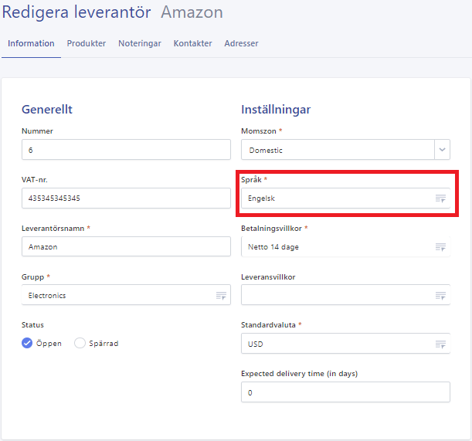472x441 pixels.
Task: Select the Öppen status radio button
Action: [27, 344]
